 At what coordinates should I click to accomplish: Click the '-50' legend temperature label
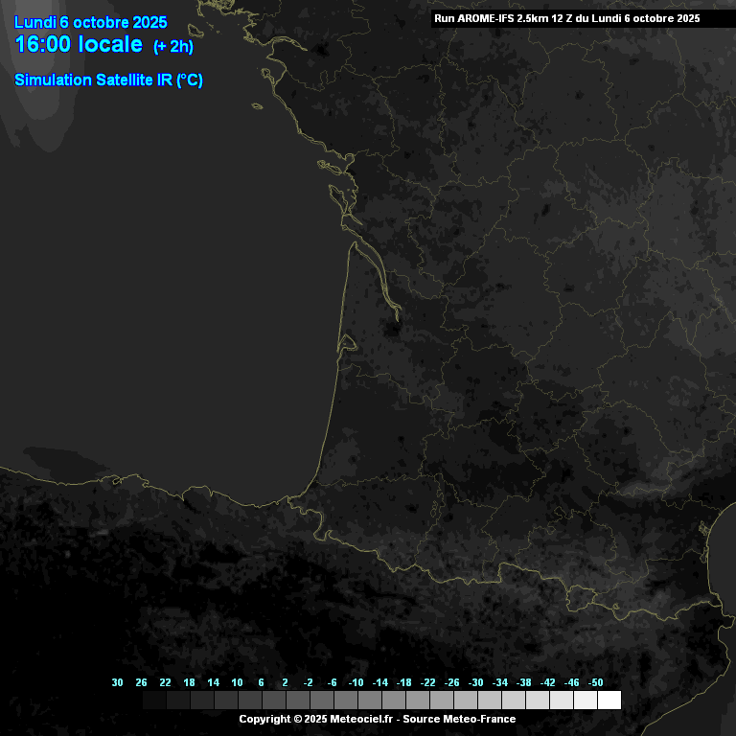coord(596,682)
